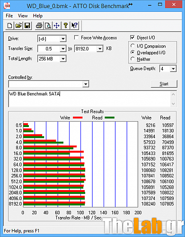Enable Force Write Access checkbox
This screenshot has height=237, width=185.
pos(77,37)
